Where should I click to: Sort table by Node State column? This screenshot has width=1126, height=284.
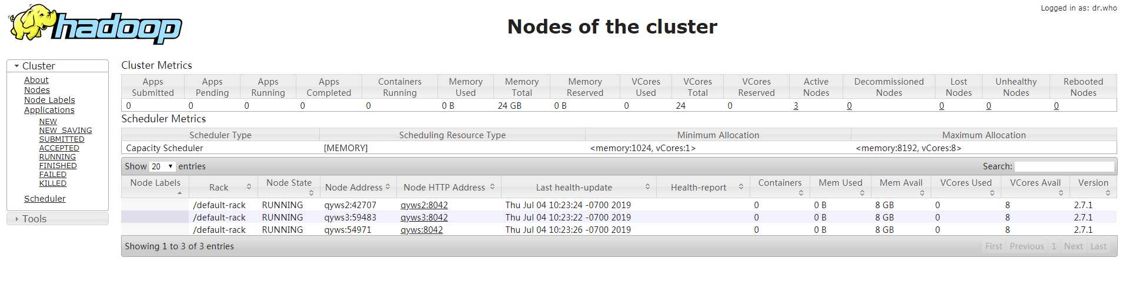click(289, 186)
